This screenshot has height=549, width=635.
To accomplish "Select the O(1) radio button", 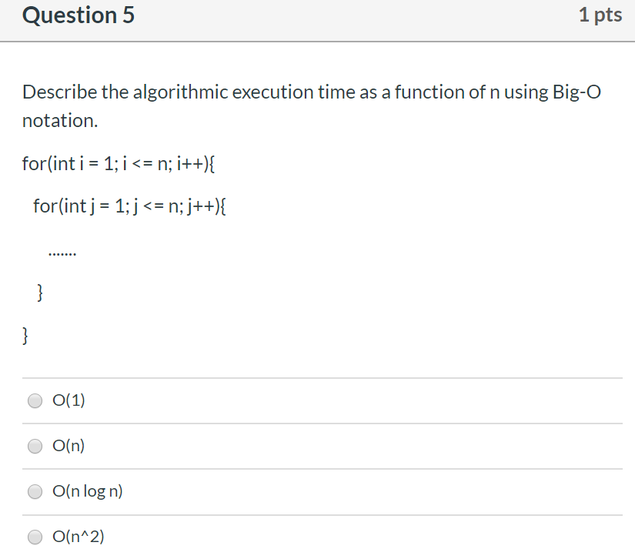I will coord(35,400).
